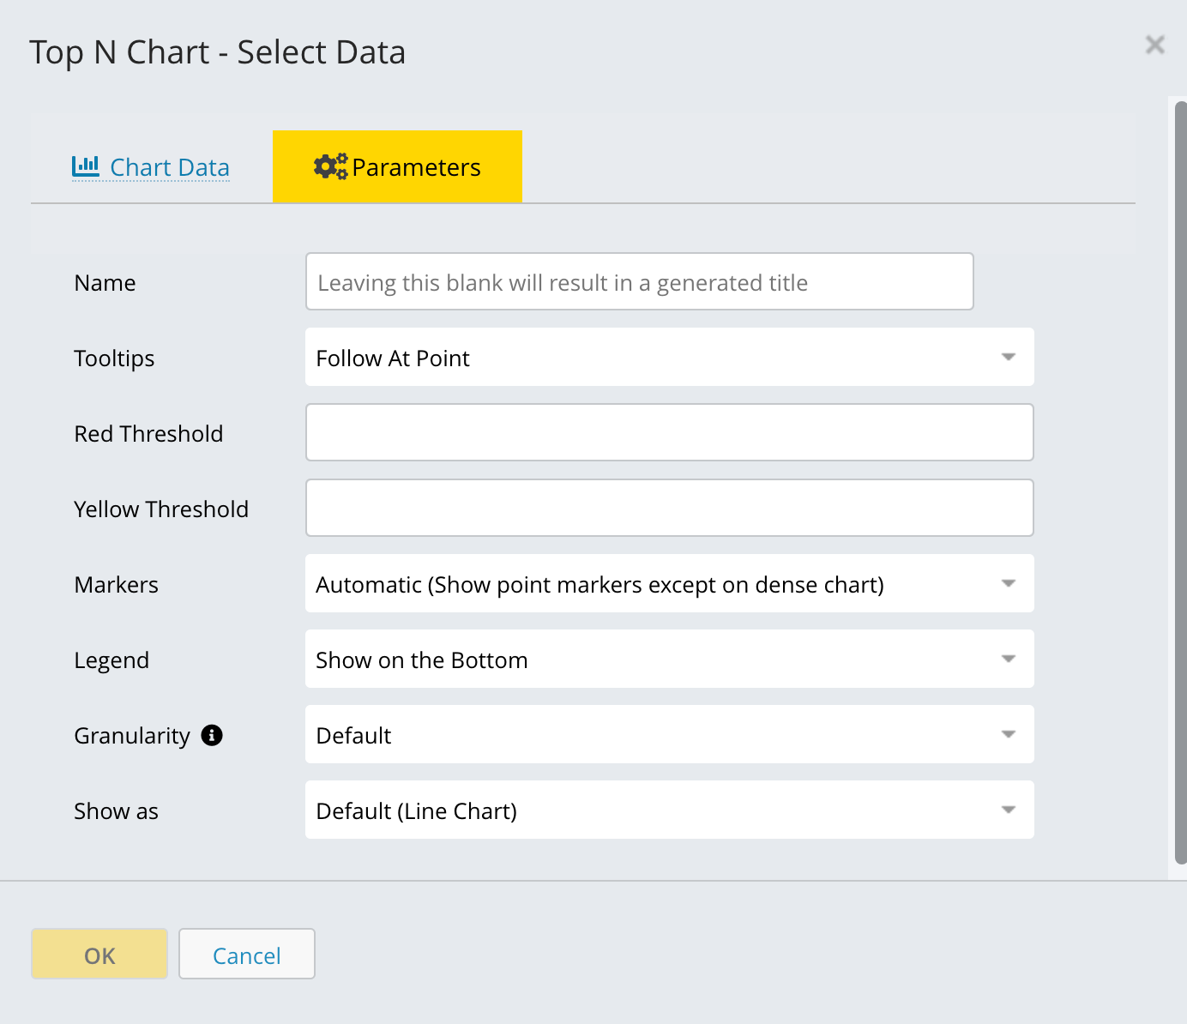
Task: Open the Tooltips dropdown
Action: tap(670, 357)
